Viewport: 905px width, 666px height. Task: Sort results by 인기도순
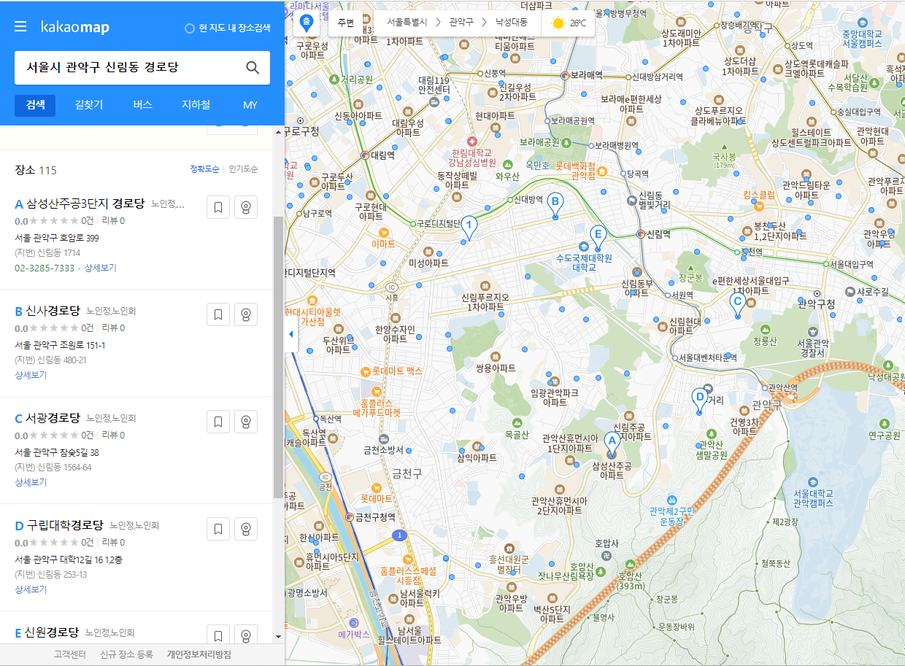pyautogui.click(x=243, y=169)
